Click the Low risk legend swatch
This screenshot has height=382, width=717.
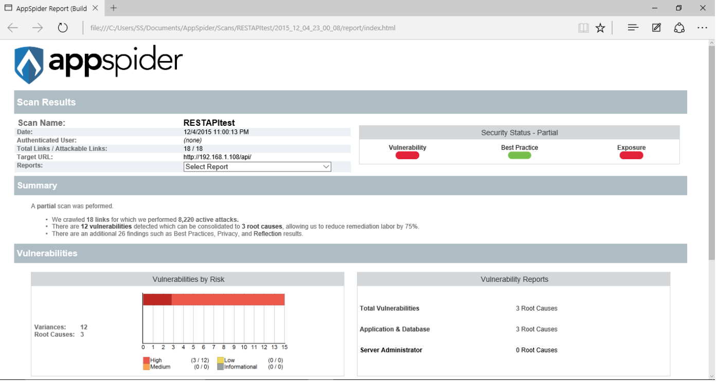[220, 360]
